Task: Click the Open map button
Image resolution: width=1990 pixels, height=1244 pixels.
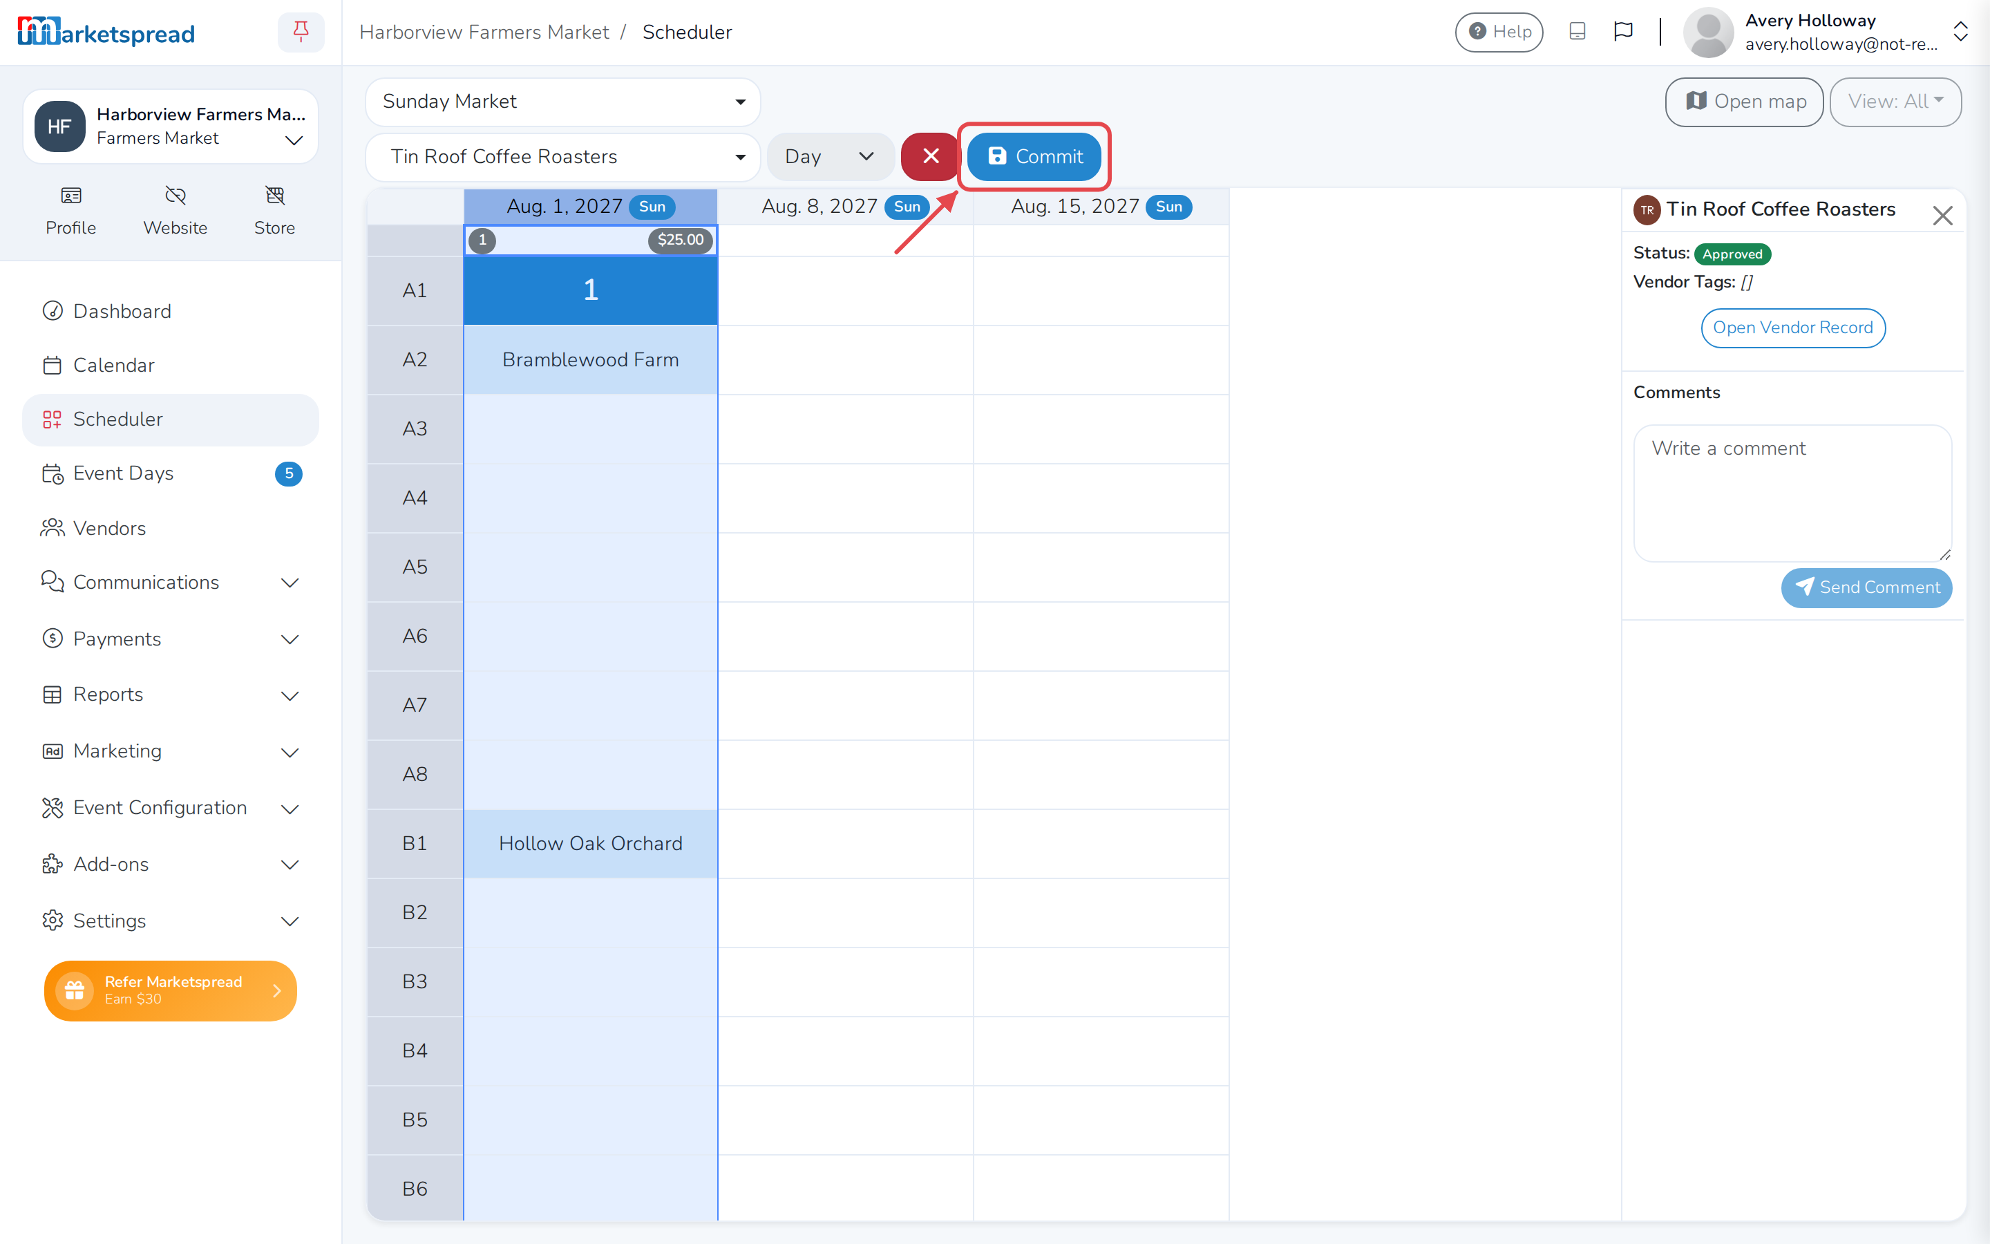Action: coord(1743,102)
